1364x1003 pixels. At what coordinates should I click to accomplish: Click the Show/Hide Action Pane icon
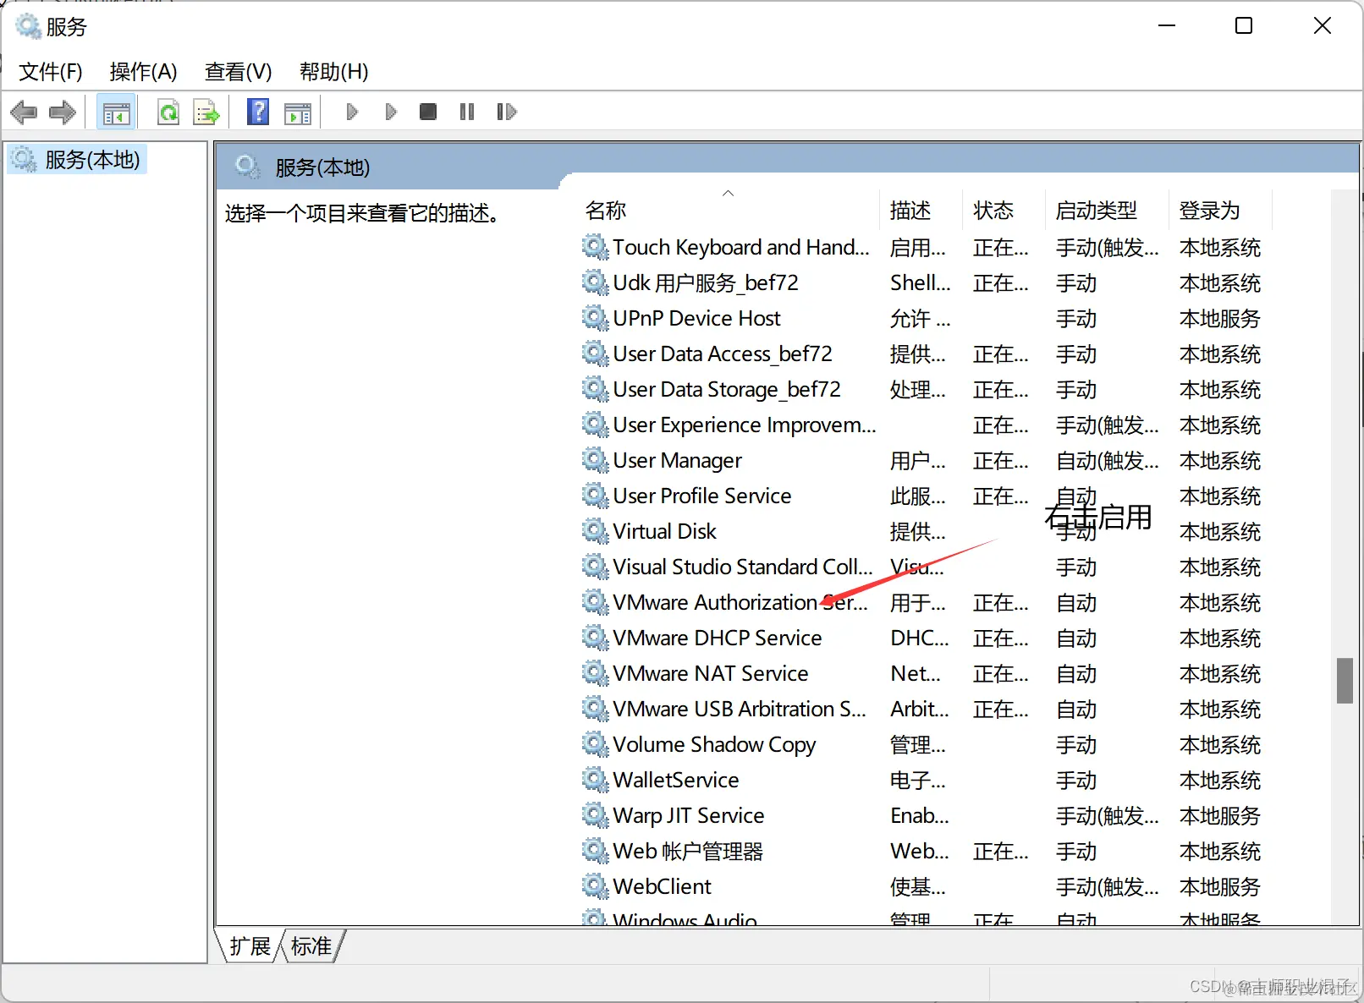(298, 112)
